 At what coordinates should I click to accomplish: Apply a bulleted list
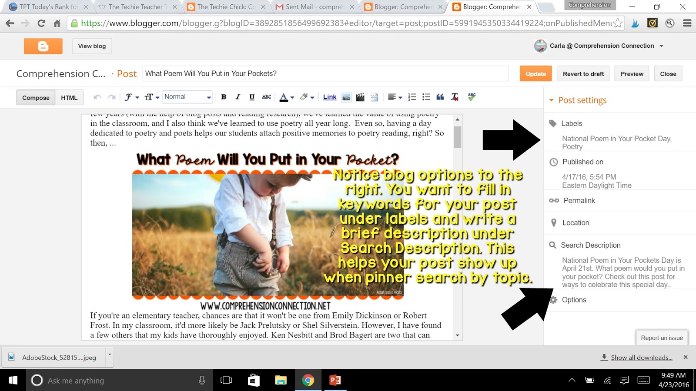[x=426, y=97]
